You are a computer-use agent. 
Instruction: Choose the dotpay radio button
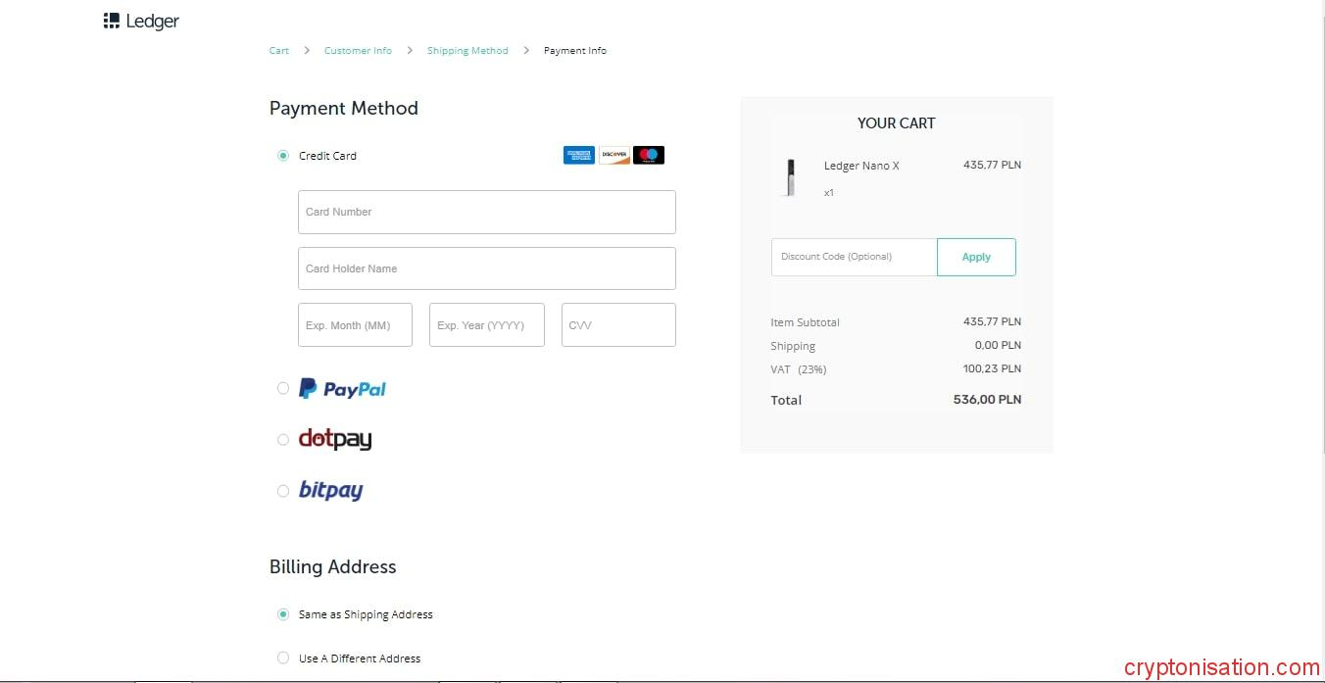click(x=283, y=440)
